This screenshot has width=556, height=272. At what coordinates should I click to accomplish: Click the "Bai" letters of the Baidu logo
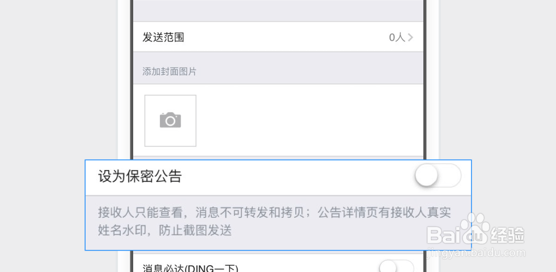pyautogui.click(x=443, y=235)
